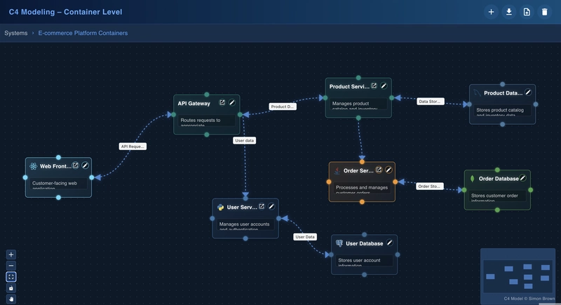
Task: Go to Systems breadcrumb link
Action: click(x=15, y=33)
